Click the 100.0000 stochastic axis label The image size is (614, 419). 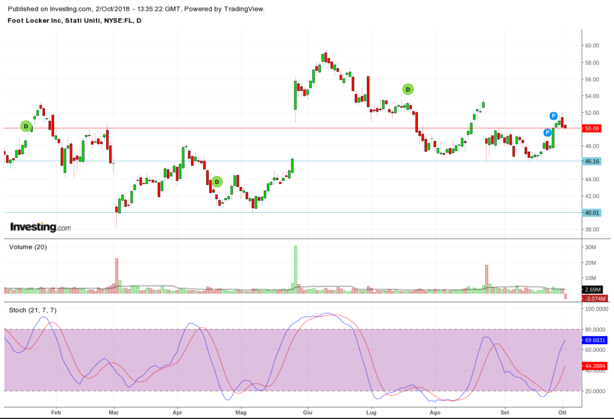(x=597, y=309)
